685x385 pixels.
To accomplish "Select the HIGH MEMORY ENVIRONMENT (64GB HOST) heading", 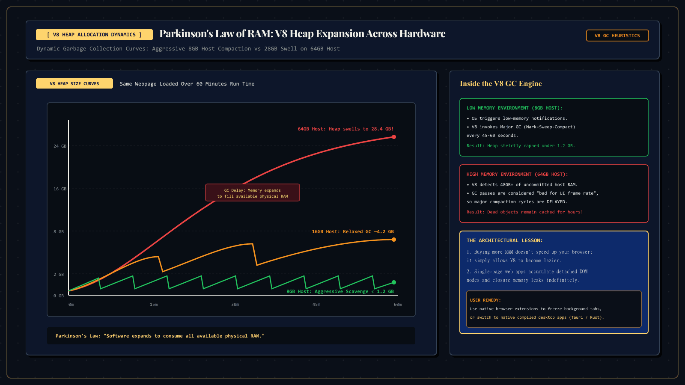I will (x=517, y=174).
